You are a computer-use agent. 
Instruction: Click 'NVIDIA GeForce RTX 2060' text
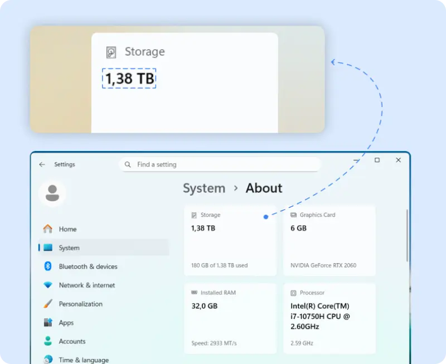(x=323, y=265)
